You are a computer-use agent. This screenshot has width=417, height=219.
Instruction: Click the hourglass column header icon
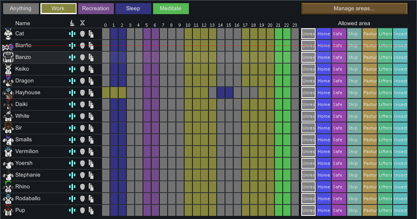pyautogui.click(x=82, y=24)
